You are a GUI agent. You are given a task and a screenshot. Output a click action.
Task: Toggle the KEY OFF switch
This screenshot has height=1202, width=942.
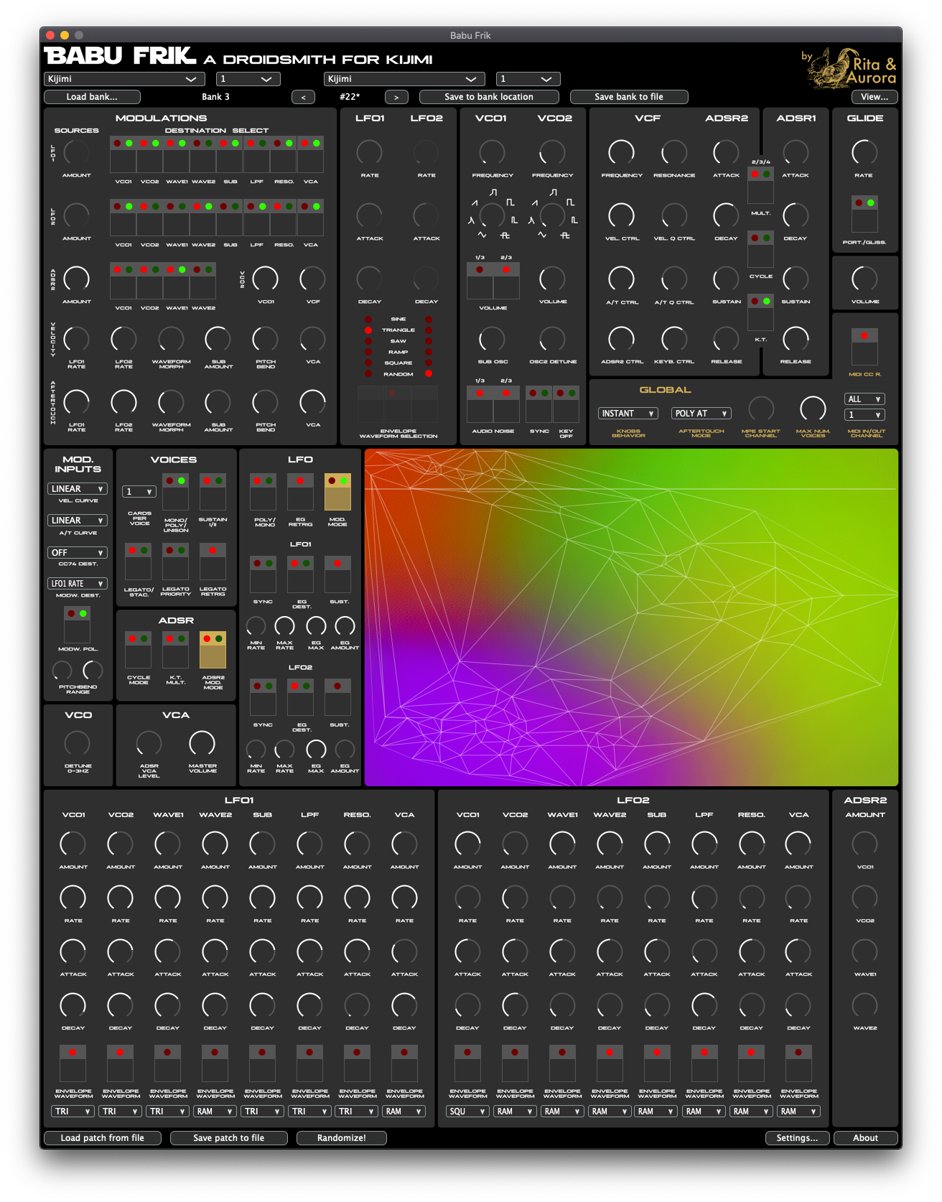coord(566,404)
